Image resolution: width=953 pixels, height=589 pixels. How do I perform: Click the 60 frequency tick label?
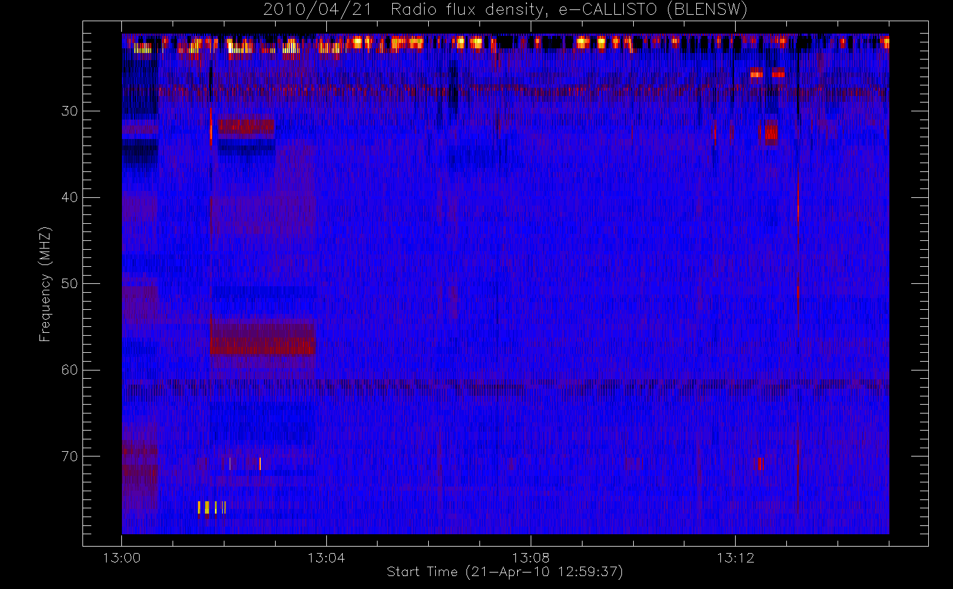coord(70,370)
